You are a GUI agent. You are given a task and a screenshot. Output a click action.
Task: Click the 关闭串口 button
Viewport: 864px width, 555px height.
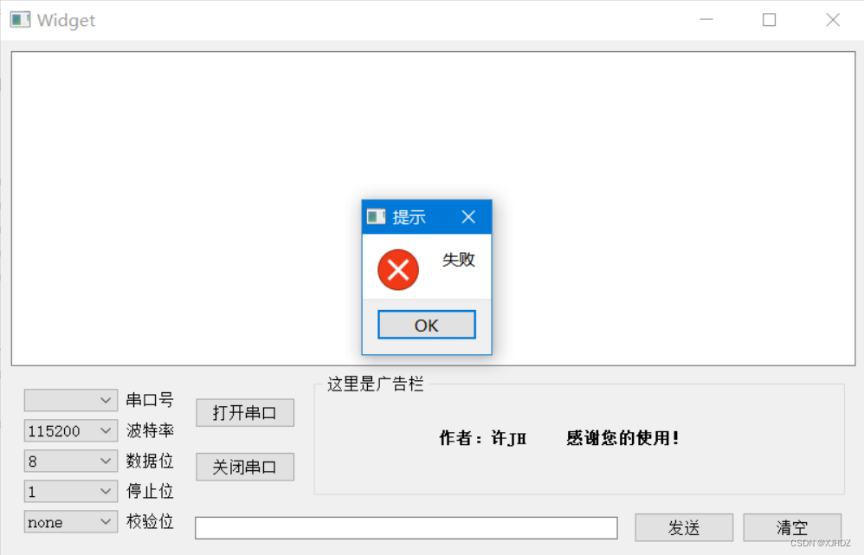(245, 467)
